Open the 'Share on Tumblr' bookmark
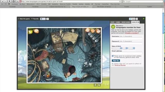165x92 pixels. (65, 4)
